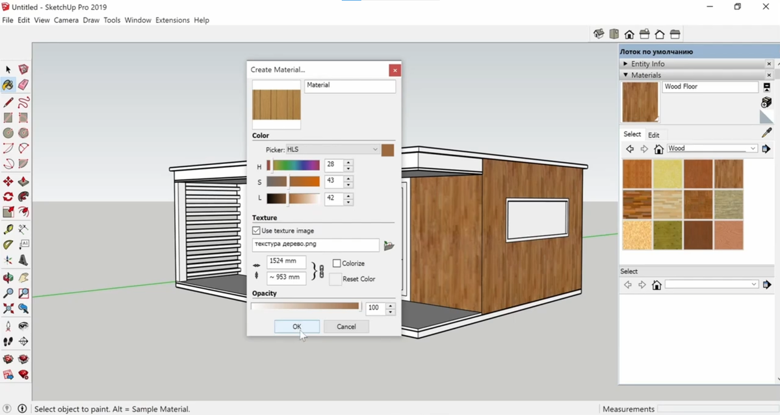The image size is (780, 415).
Task: Click the Create Material icon in Materials panel
Action: (x=766, y=102)
